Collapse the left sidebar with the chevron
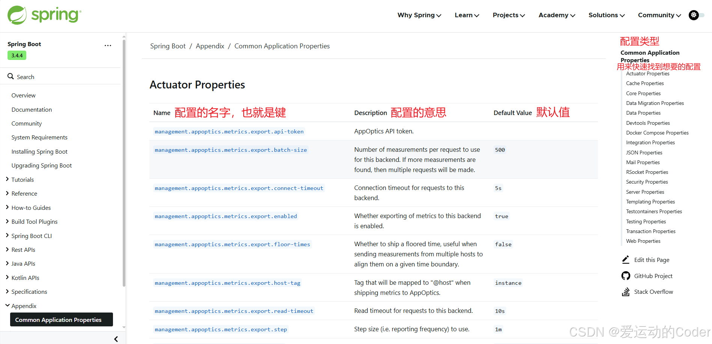Screen dimensions: 712x344 coord(116,339)
